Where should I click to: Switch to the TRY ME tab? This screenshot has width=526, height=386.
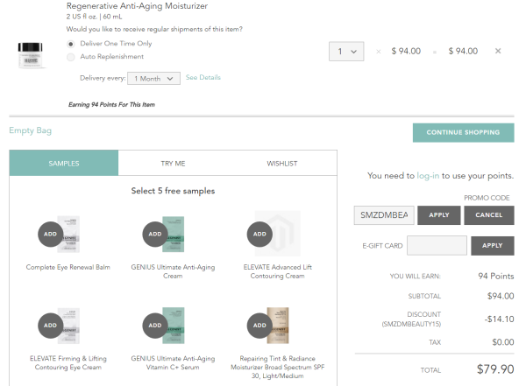tap(173, 163)
